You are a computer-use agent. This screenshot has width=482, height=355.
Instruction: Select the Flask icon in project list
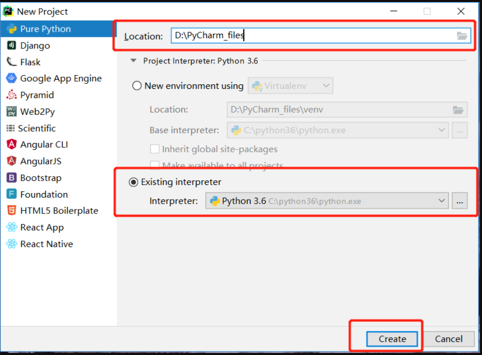(x=11, y=62)
